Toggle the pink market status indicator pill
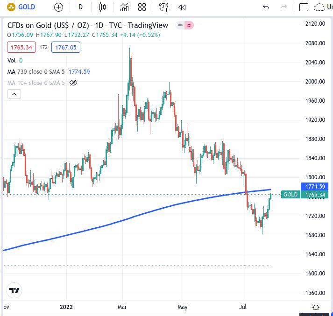 [x=188, y=25]
